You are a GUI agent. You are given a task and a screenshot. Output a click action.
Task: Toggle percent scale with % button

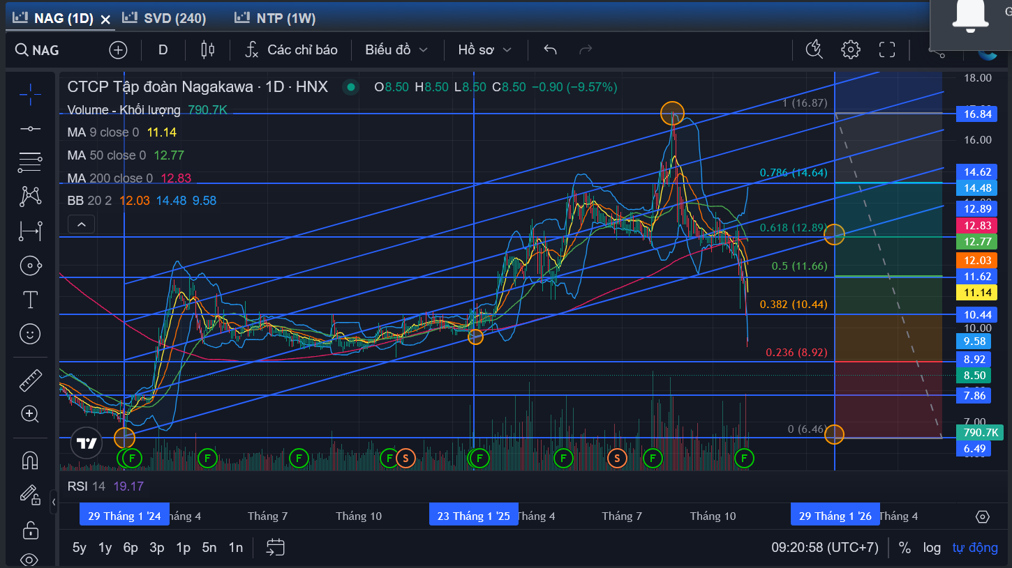(x=905, y=548)
